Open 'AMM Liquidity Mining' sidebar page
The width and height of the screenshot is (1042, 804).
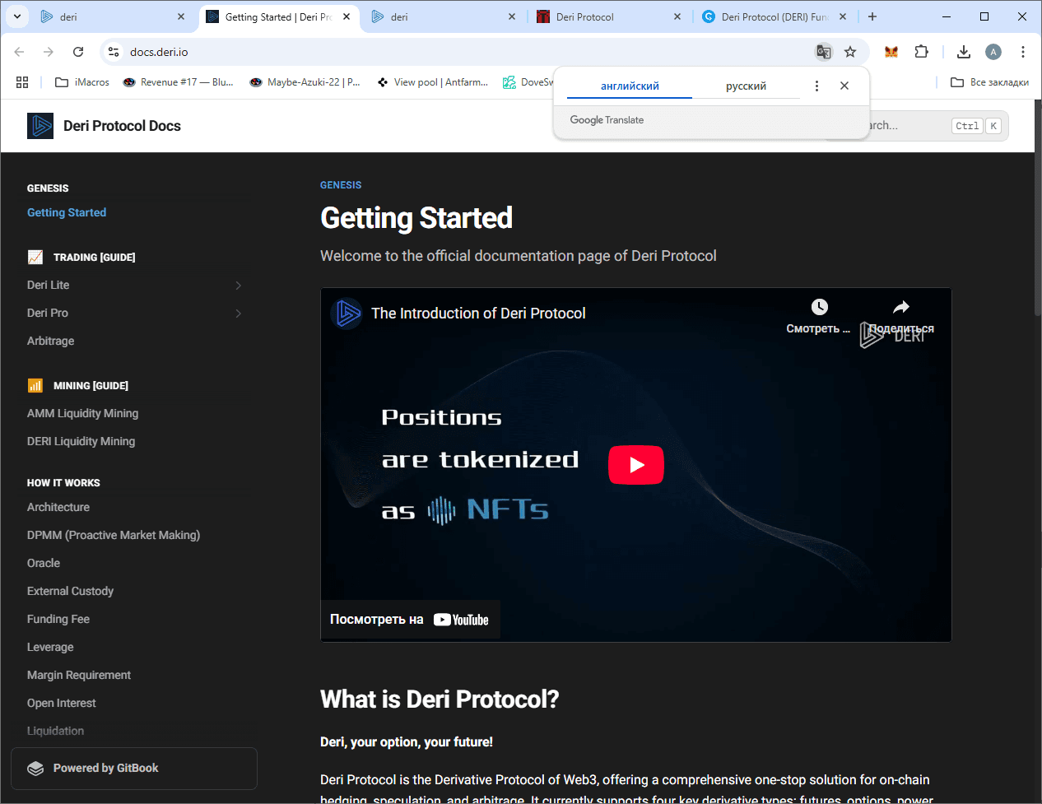pyautogui.click(x=83, y=413)
